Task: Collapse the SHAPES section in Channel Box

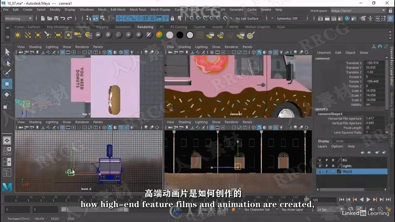Action: pyautogui.click(x=322, y=109)
